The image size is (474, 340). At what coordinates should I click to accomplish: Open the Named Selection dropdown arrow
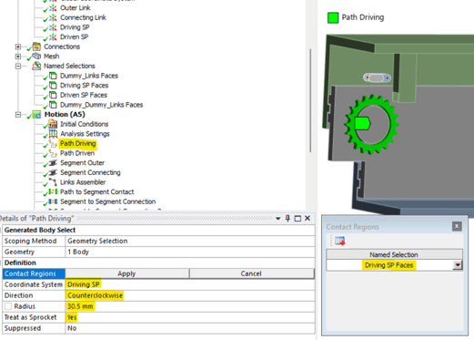point(458,265)
